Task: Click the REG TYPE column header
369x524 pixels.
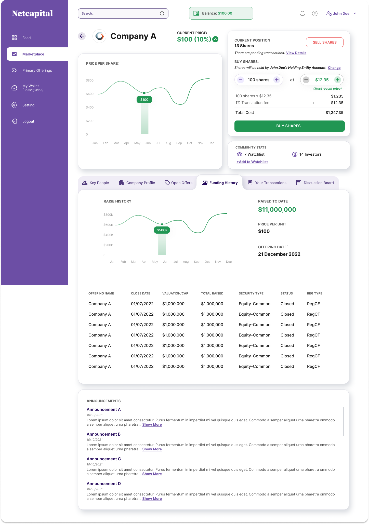Action: [x=314, y=293]
